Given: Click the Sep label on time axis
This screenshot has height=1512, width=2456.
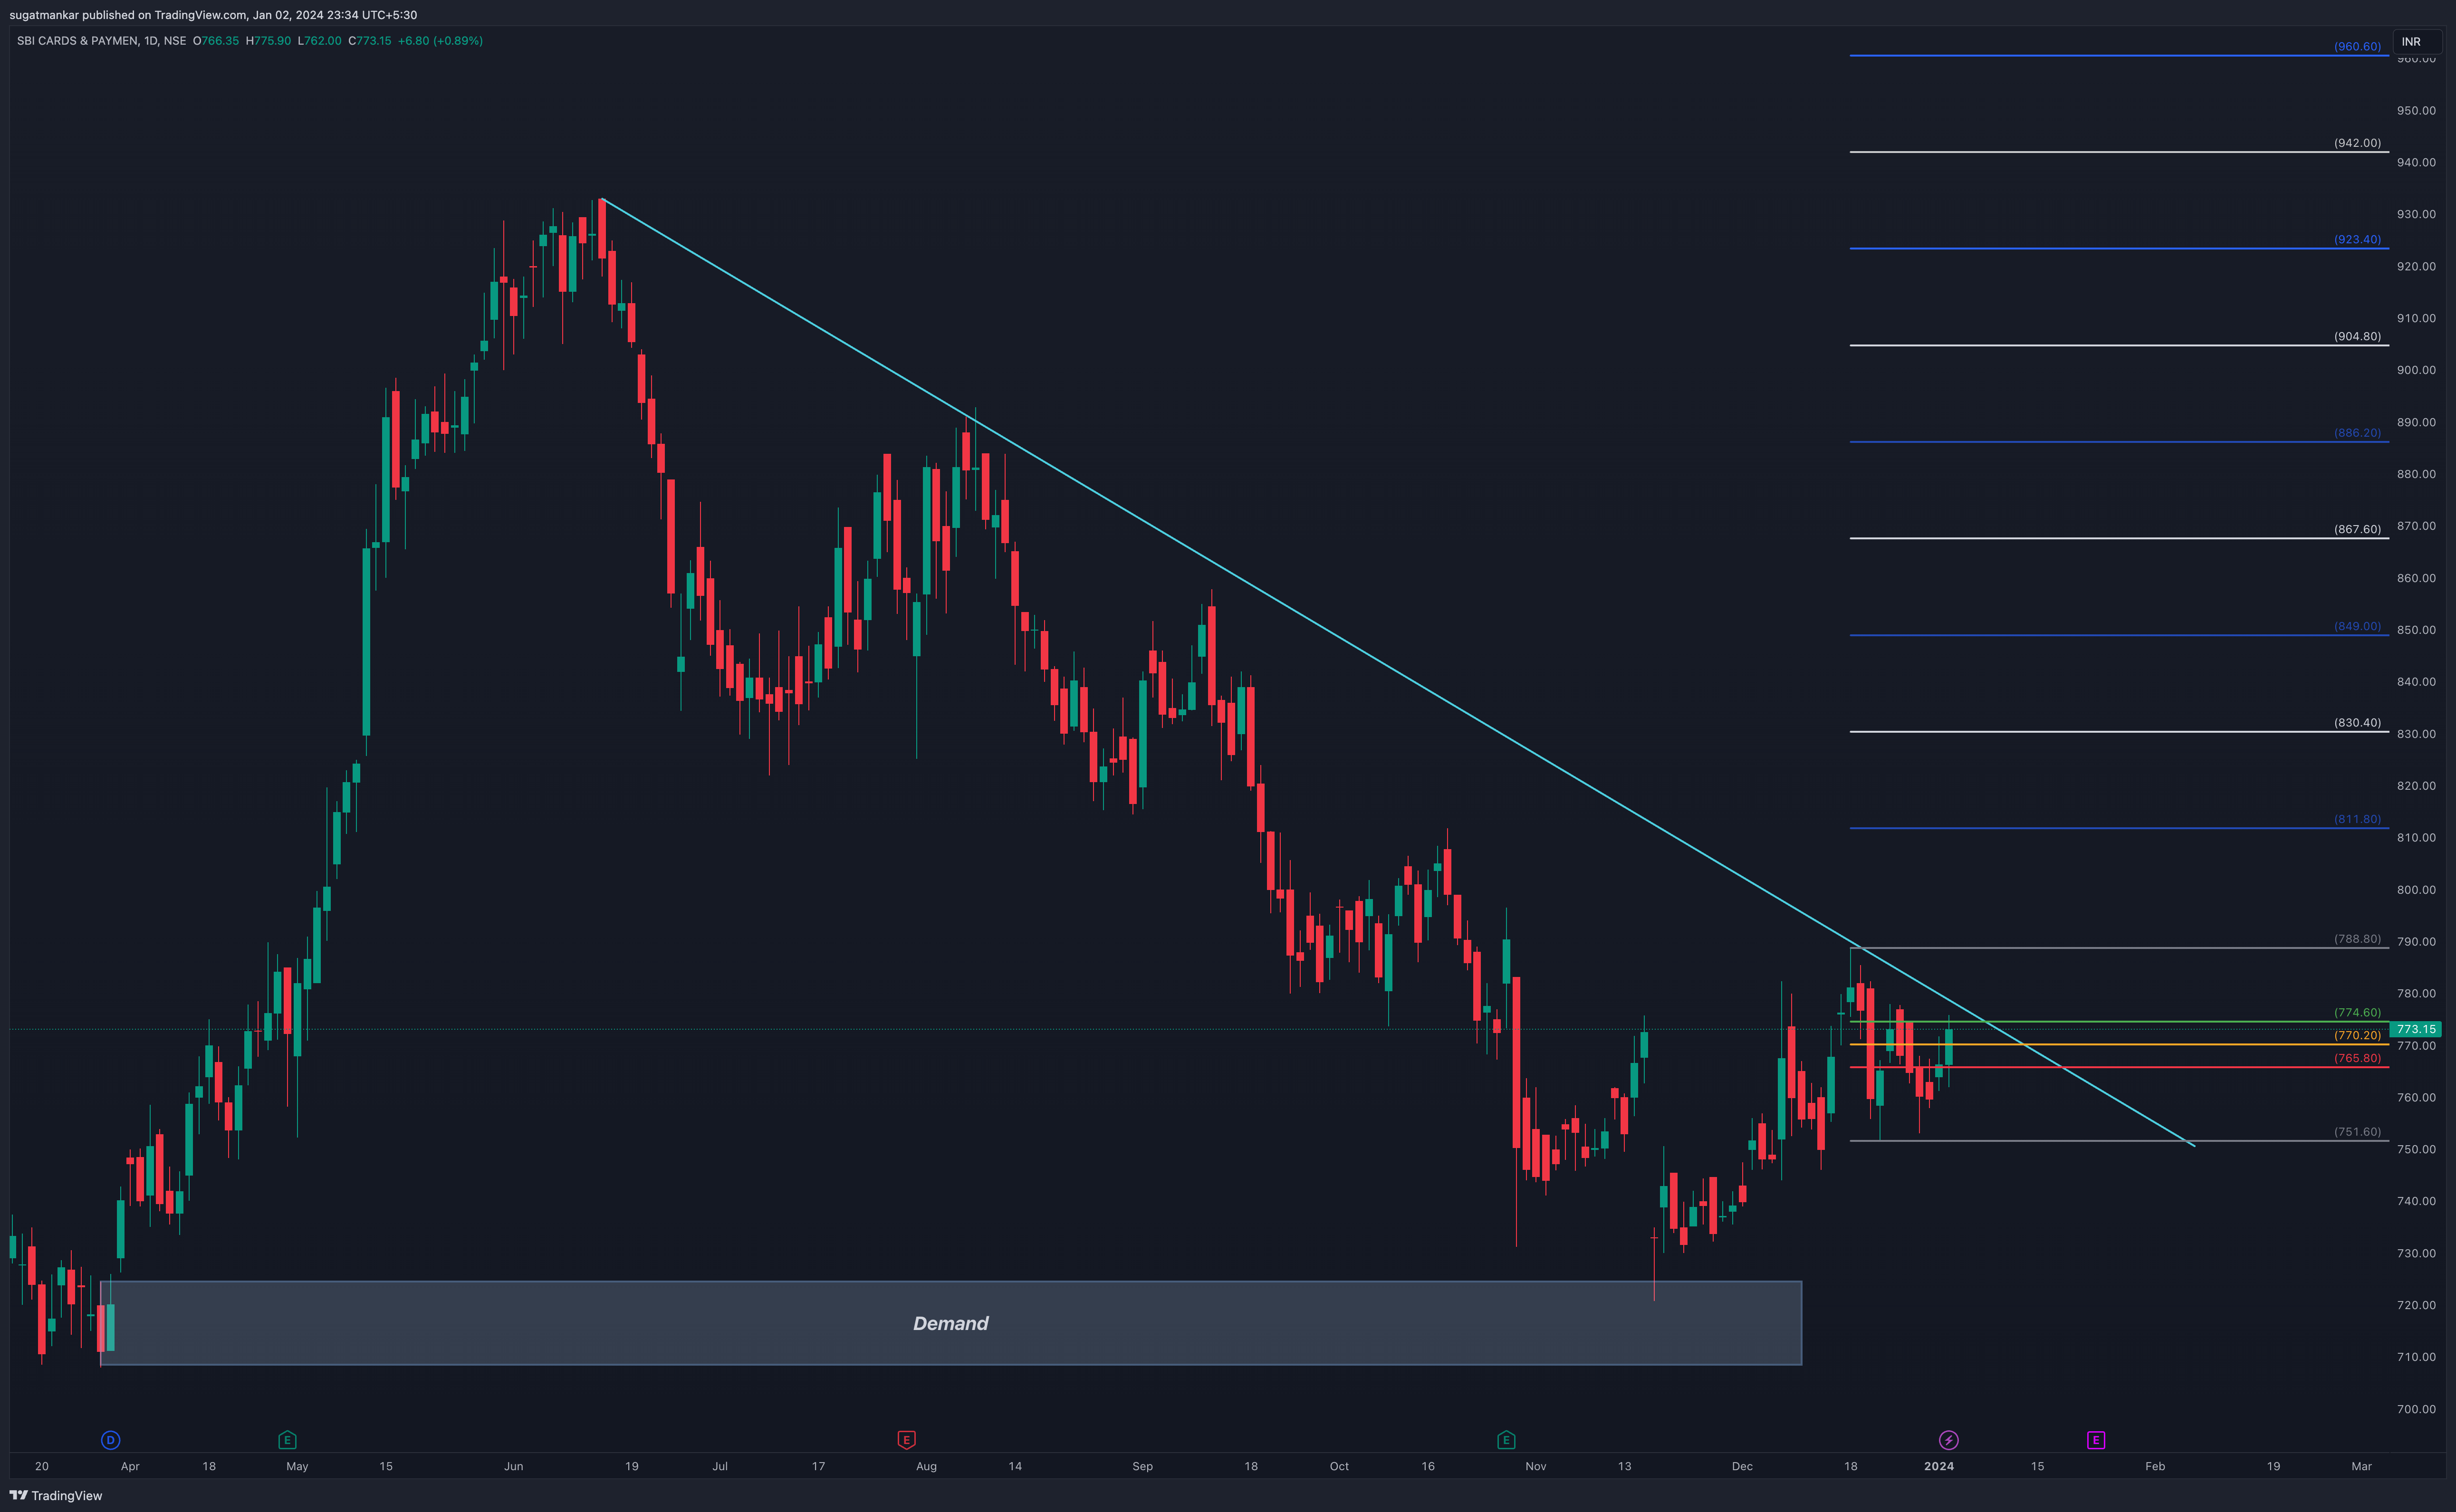Looking at the screenshot, I should (x=1142, y=1466).
